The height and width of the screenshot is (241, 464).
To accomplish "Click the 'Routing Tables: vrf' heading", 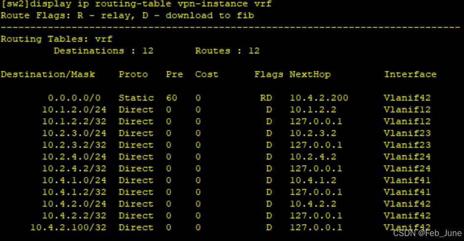I will [57, 39].
